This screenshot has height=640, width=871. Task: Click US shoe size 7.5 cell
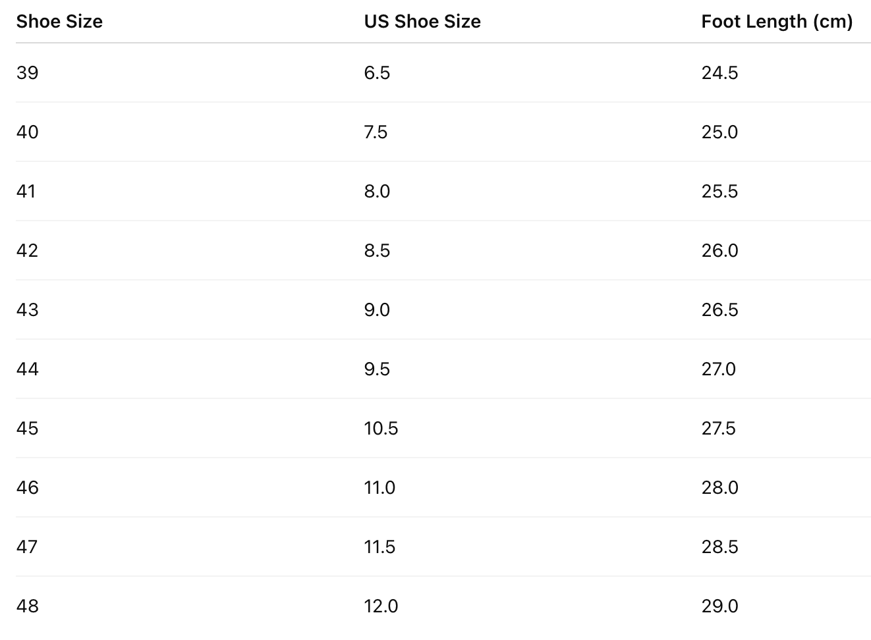(376, 132)
